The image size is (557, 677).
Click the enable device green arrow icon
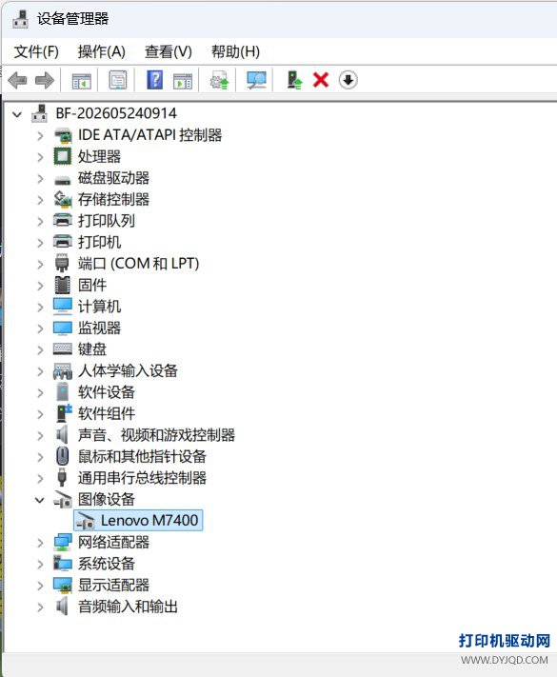(x=294, y=80)
